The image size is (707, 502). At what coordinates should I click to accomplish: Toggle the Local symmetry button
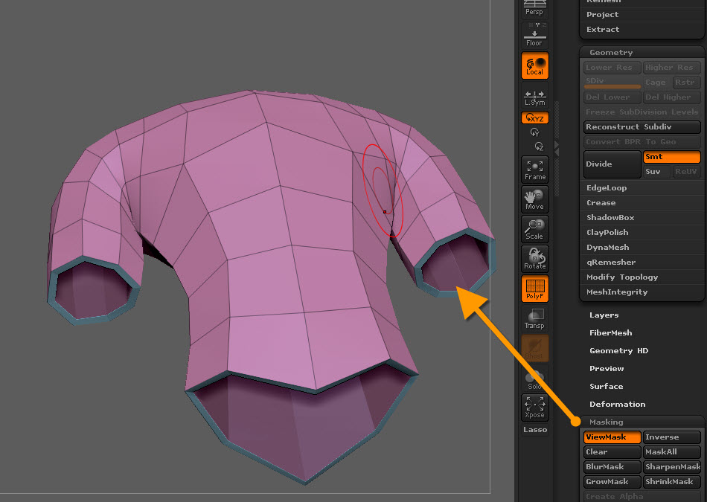535,65
